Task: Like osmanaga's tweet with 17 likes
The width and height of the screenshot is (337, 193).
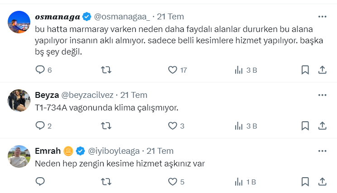Action: [172, 70]
